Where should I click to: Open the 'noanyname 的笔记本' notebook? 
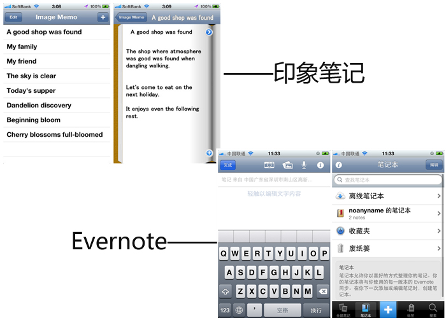click(x=387, y=213)
